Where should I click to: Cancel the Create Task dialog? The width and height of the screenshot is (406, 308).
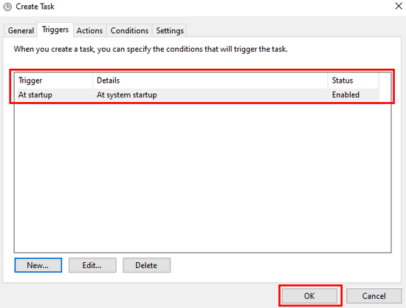374,296
